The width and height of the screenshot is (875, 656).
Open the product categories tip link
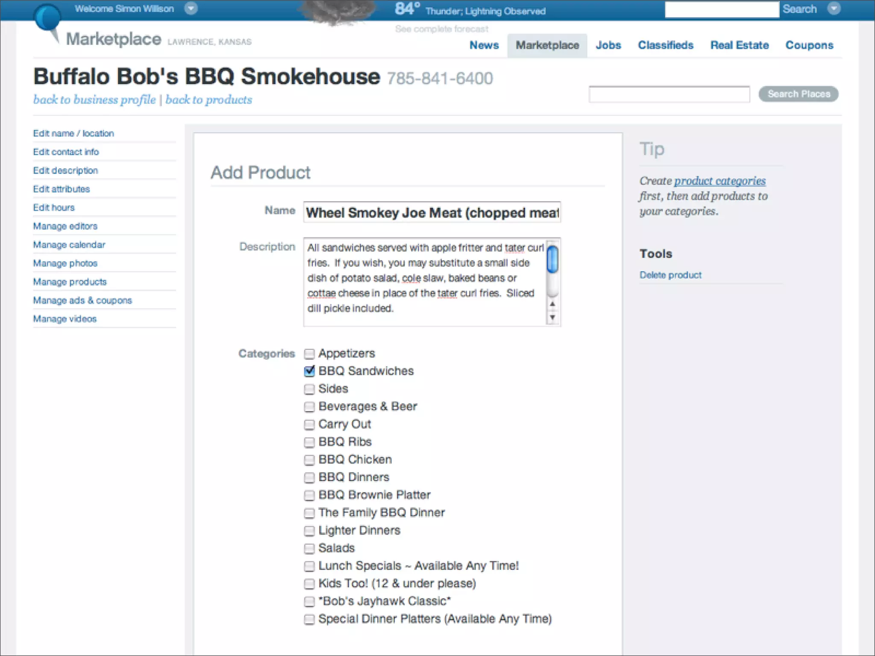coord(719,181)
